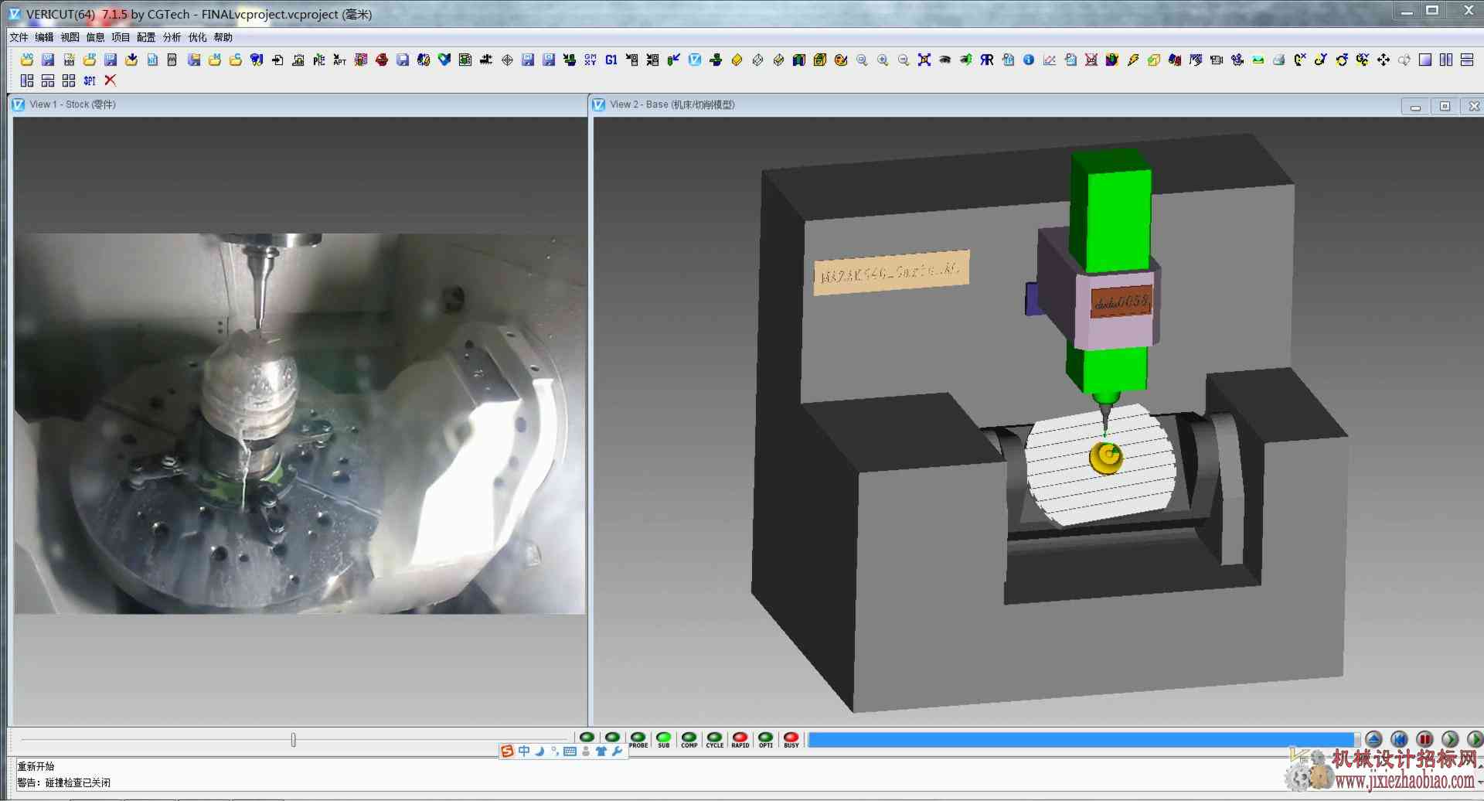1484x801 pixels.
Task: Open the 项目 menu
Action: 121,37
